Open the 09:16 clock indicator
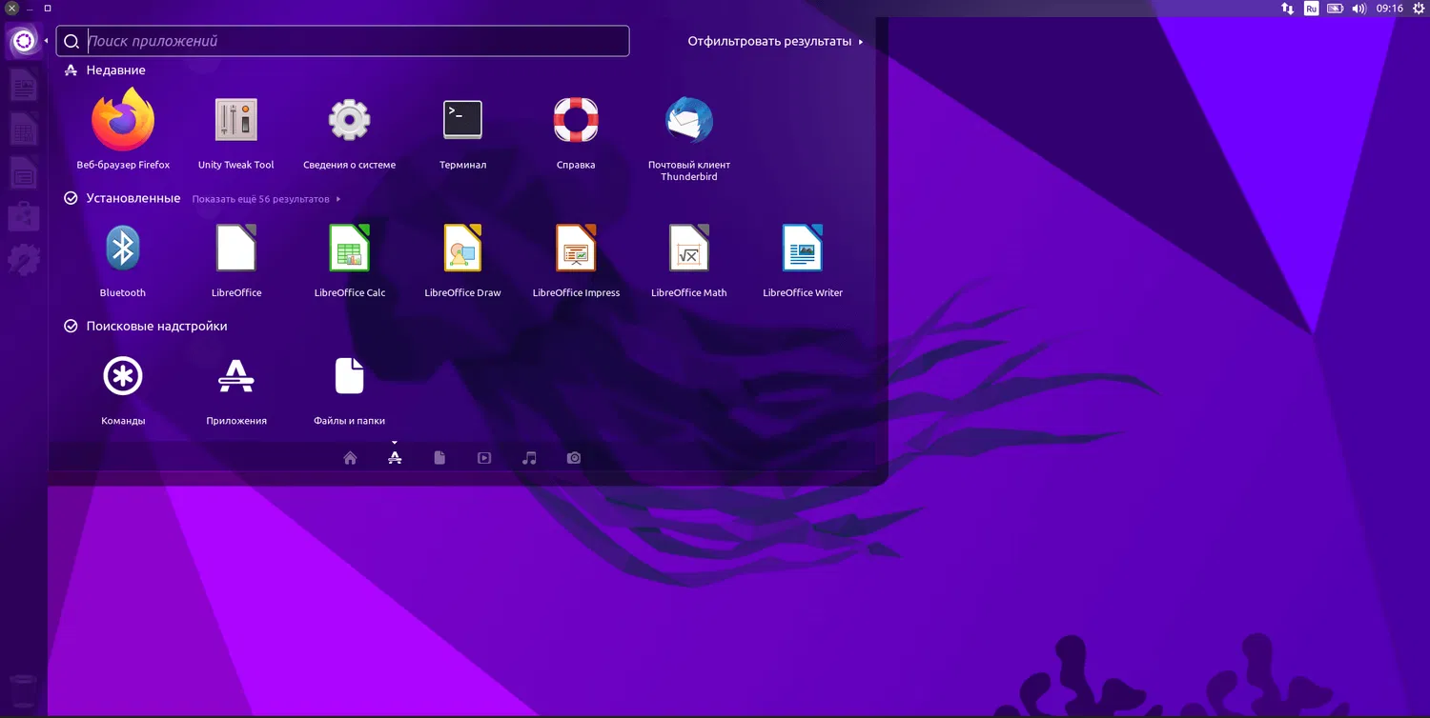Screen dimensions: 1430x718 click(1390, 9)
